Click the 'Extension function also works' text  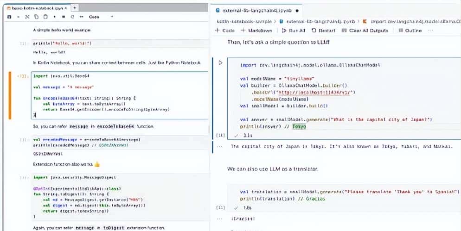(x=63, y=164)
